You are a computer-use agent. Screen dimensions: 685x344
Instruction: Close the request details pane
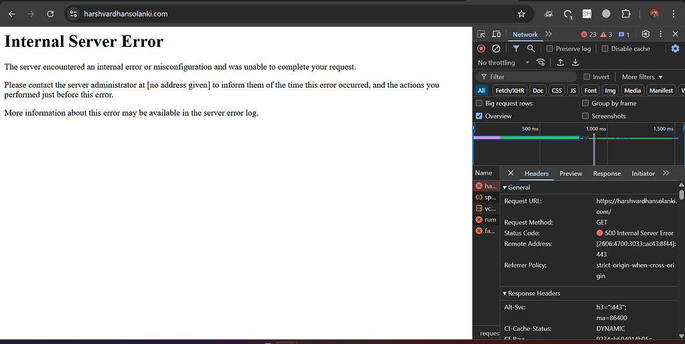511,173
